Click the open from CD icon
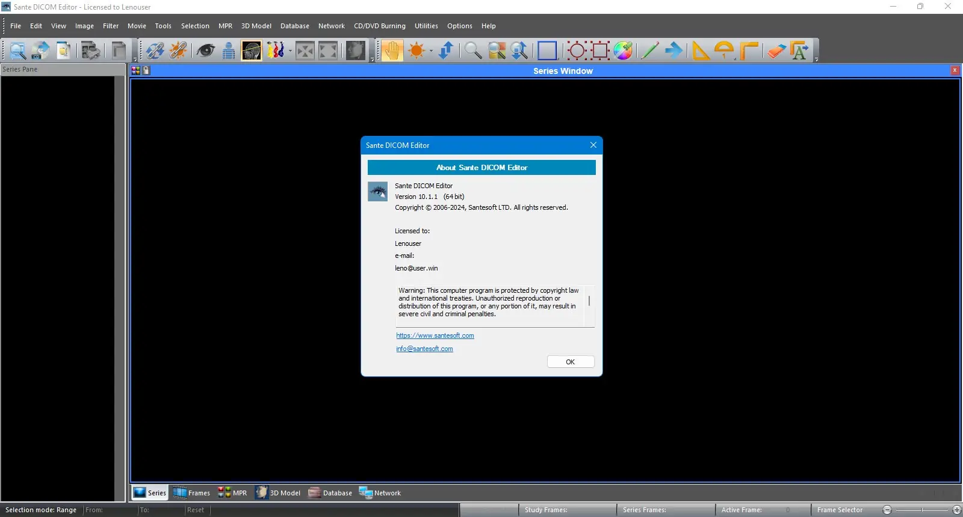The width and height of the screenshot is (963, 517). point(40,50)
